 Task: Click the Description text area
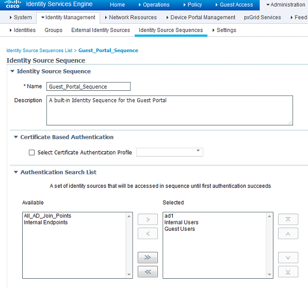click(170, 110)
